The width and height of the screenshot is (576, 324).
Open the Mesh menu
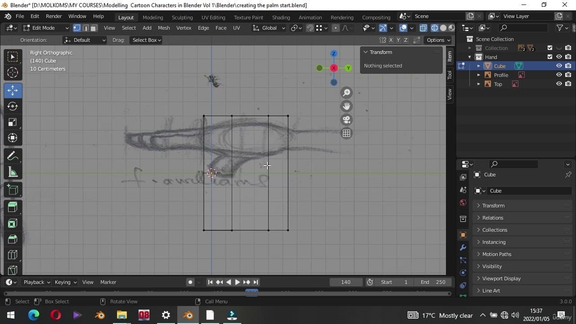point(164,28)
